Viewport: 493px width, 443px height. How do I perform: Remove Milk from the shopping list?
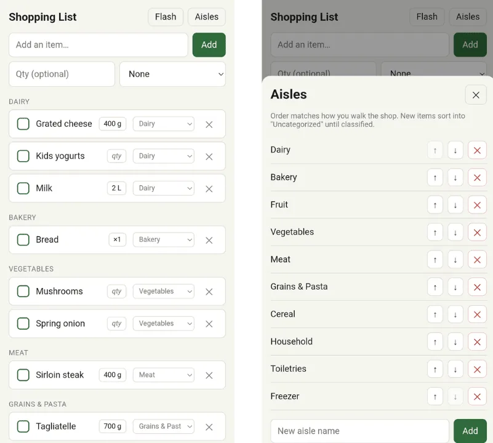[x=209, y=189]
